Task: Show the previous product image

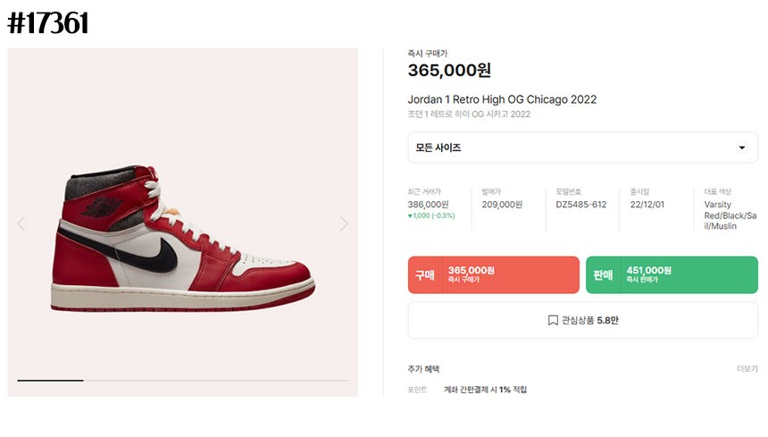Action: (21, 223)
